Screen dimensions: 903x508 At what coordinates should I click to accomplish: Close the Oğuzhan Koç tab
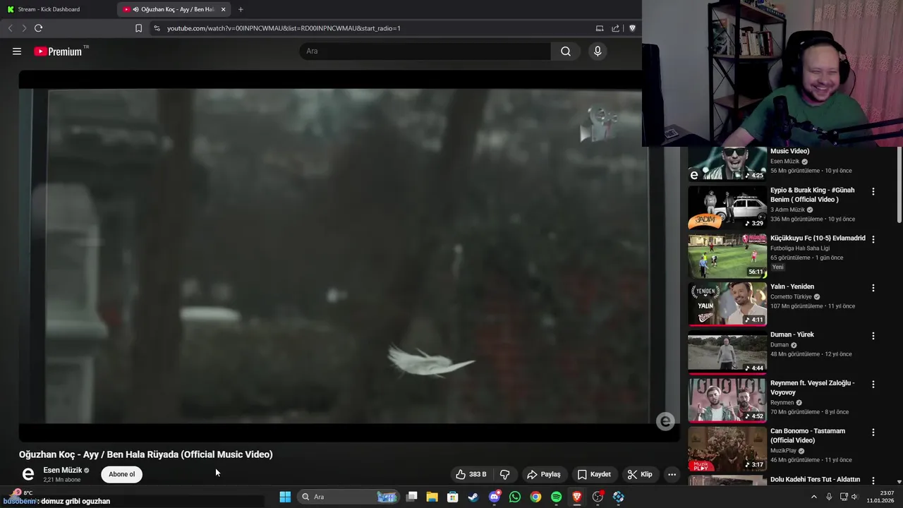(224, 9)
